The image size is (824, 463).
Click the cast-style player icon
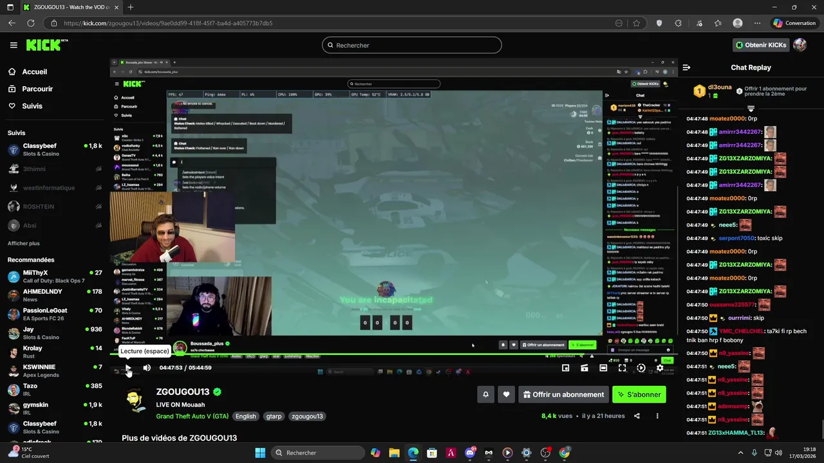(584, 368)
